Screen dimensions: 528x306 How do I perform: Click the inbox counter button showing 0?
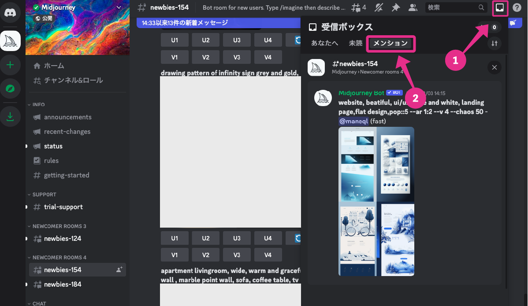click(494, 27)
